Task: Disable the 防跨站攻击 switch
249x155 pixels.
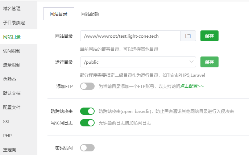Action: 87,111
